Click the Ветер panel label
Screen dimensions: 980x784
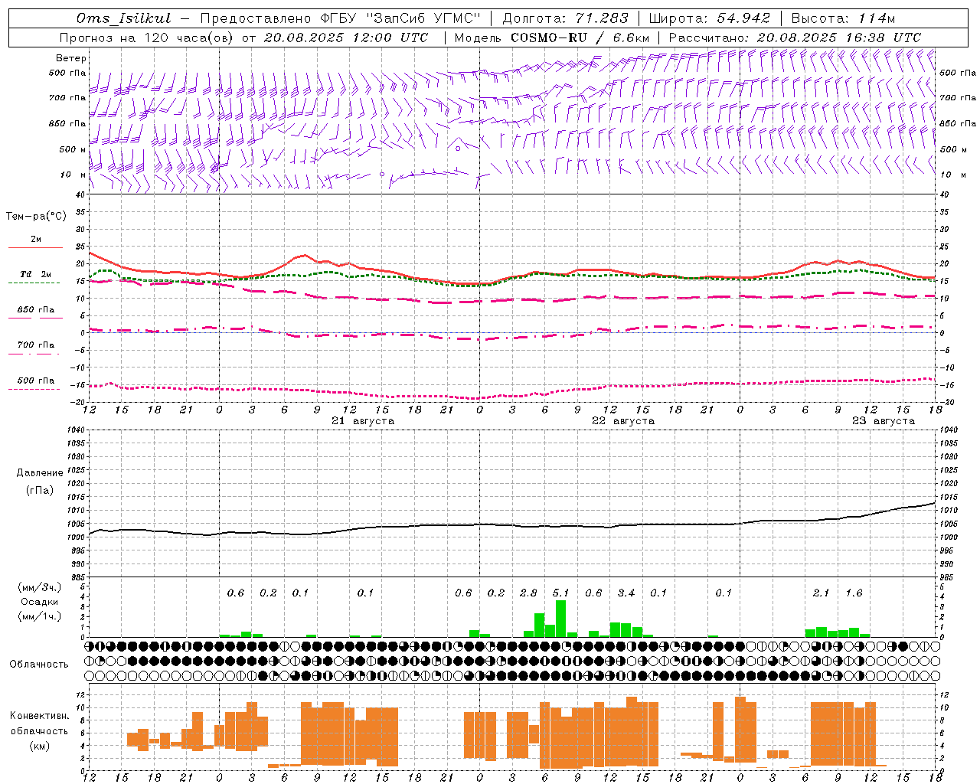[71, 58]
